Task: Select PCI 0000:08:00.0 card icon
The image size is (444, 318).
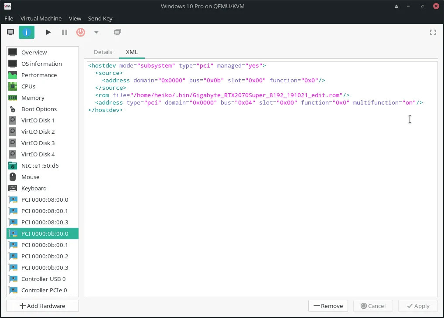Action: point(13,200)
